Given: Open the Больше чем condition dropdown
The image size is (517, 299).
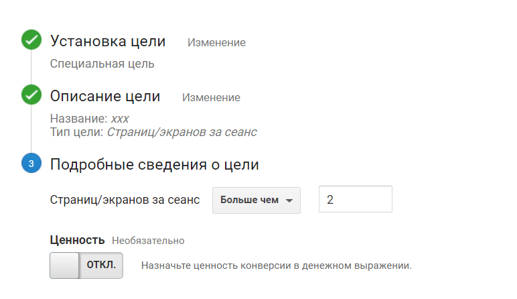Looking at the screenshot, I should (256, 200).
